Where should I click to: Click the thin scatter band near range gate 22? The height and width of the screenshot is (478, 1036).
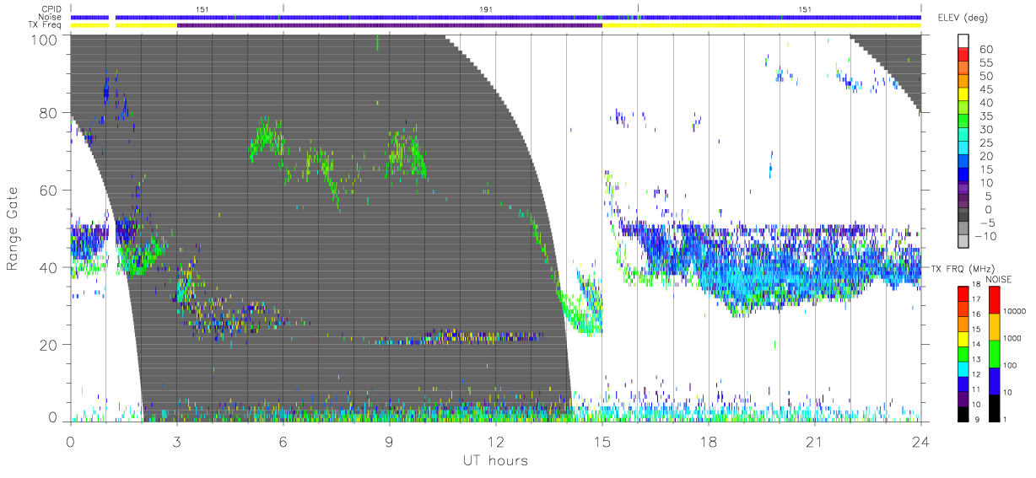(x=460, y=337)
